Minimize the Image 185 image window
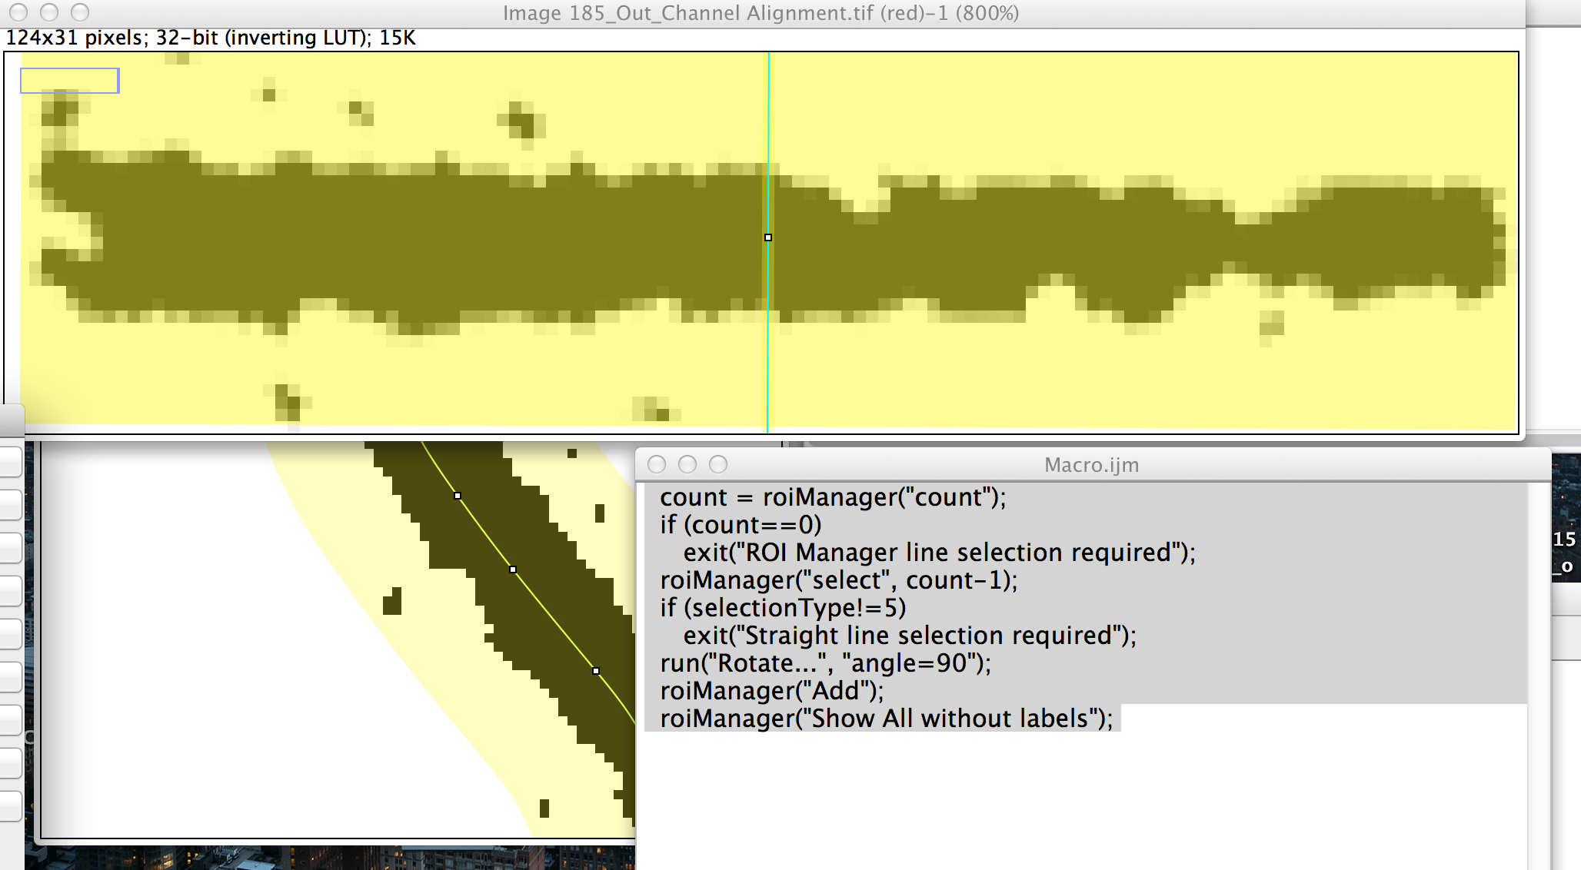The image size is (1581, 870). 49,13
